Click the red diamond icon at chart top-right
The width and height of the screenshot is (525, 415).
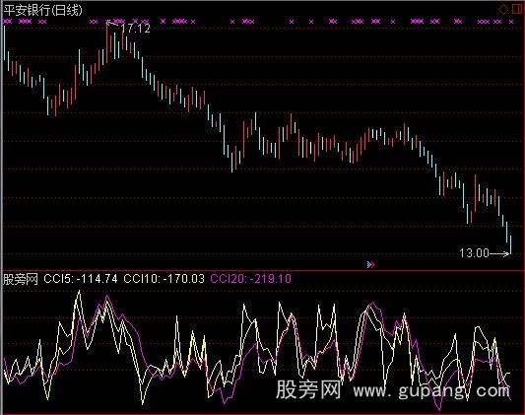(503, 9)
